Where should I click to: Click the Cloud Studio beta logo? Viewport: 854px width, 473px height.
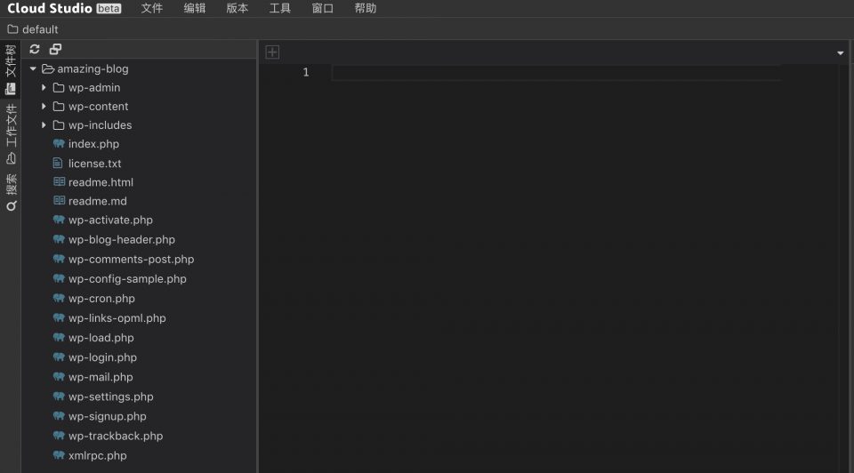tap(64, 8)
